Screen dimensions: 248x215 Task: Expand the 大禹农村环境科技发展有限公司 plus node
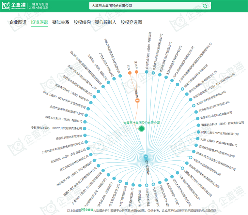153,73
